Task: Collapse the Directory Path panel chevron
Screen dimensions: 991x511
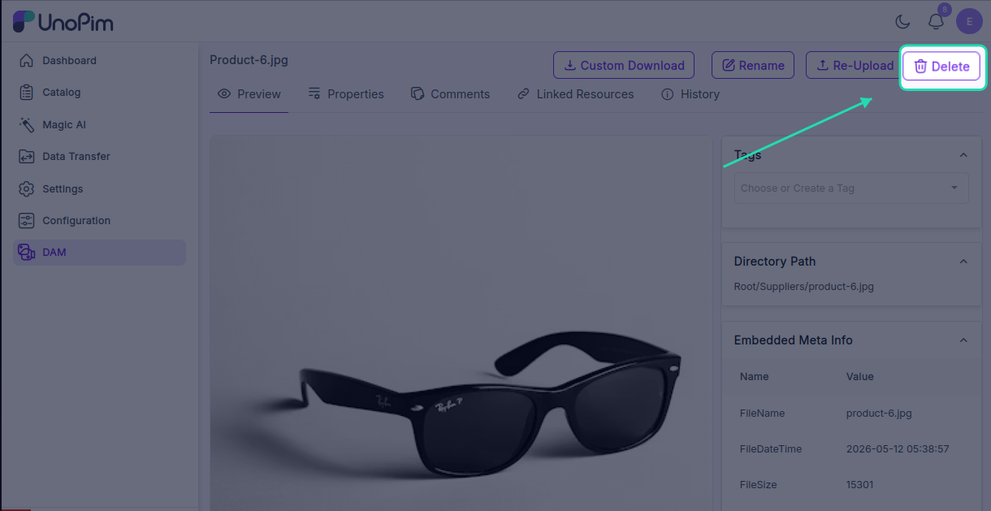Action: point(963,262)
